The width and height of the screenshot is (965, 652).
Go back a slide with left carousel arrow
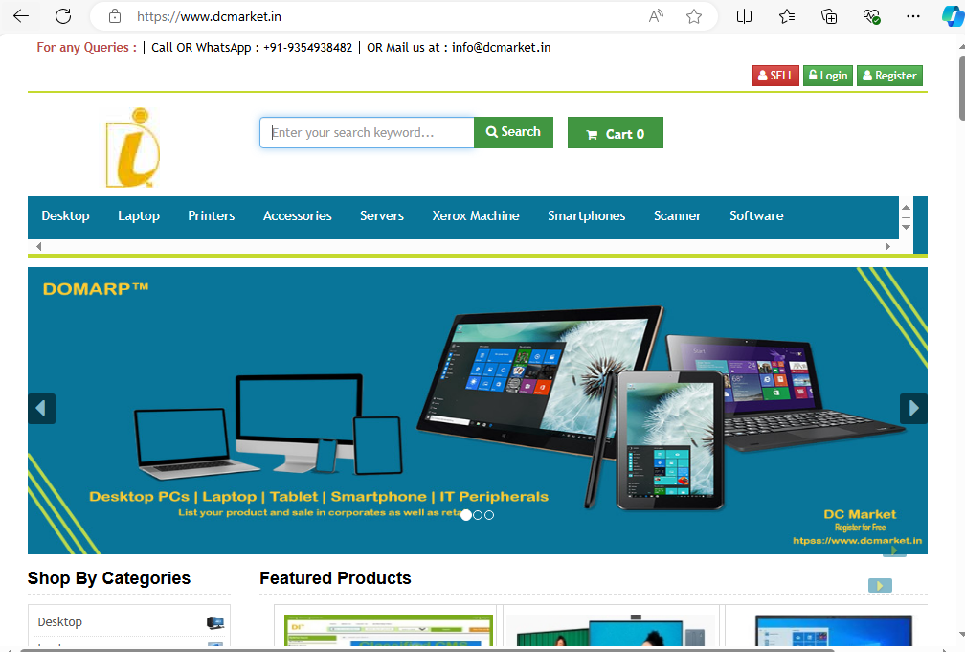tap(41, 408)
